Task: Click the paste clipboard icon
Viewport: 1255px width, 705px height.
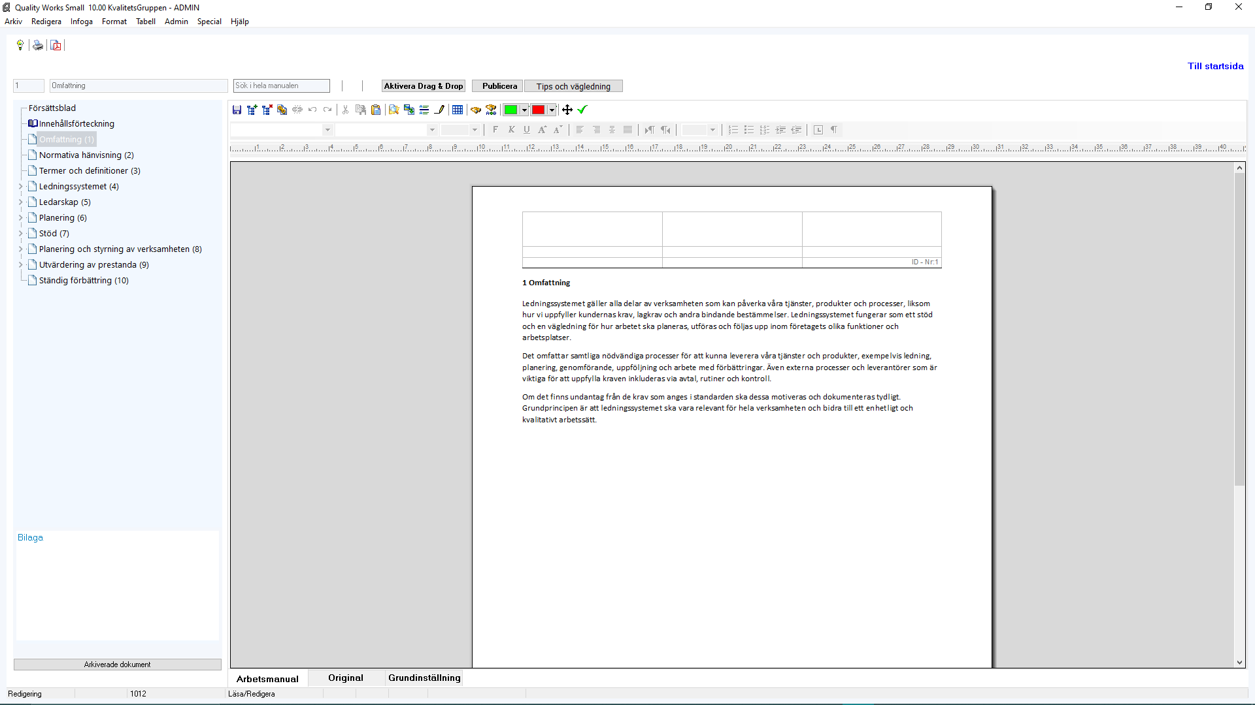Action: click(376, 110)
